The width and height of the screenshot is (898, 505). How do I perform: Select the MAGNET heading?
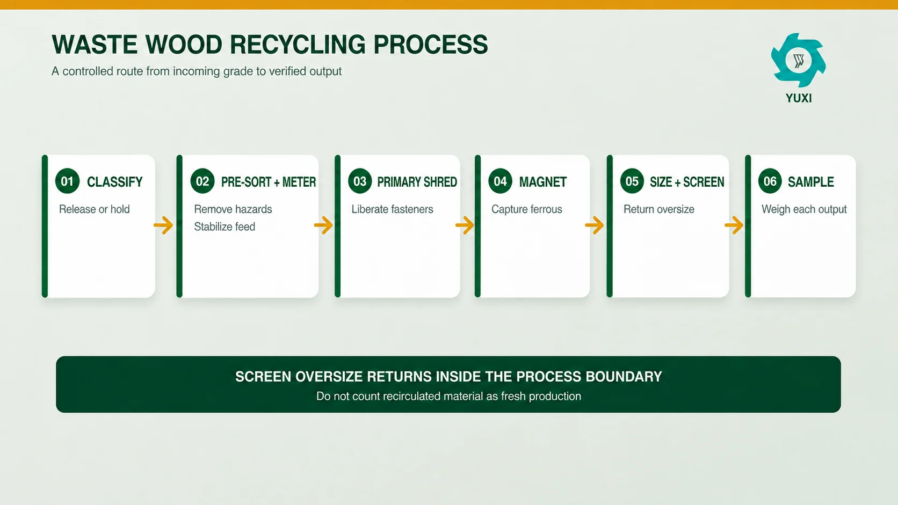point(543,182)
